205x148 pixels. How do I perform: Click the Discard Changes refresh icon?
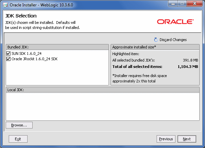coord(156,40)
